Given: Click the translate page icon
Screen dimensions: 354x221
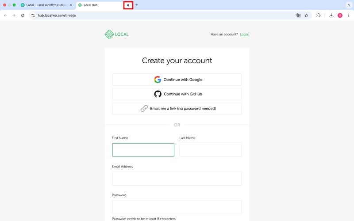Looking at the screenshot, I should point(298,15).
